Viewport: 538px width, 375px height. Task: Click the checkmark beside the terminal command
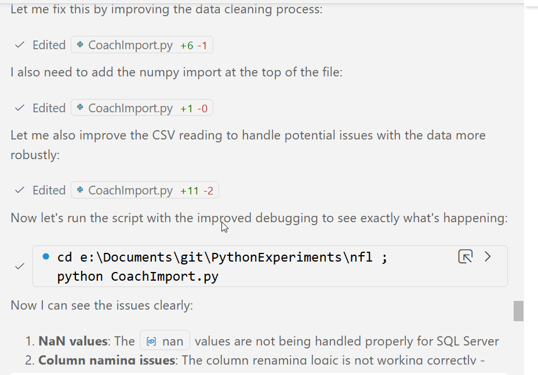[x=20, y=266]
